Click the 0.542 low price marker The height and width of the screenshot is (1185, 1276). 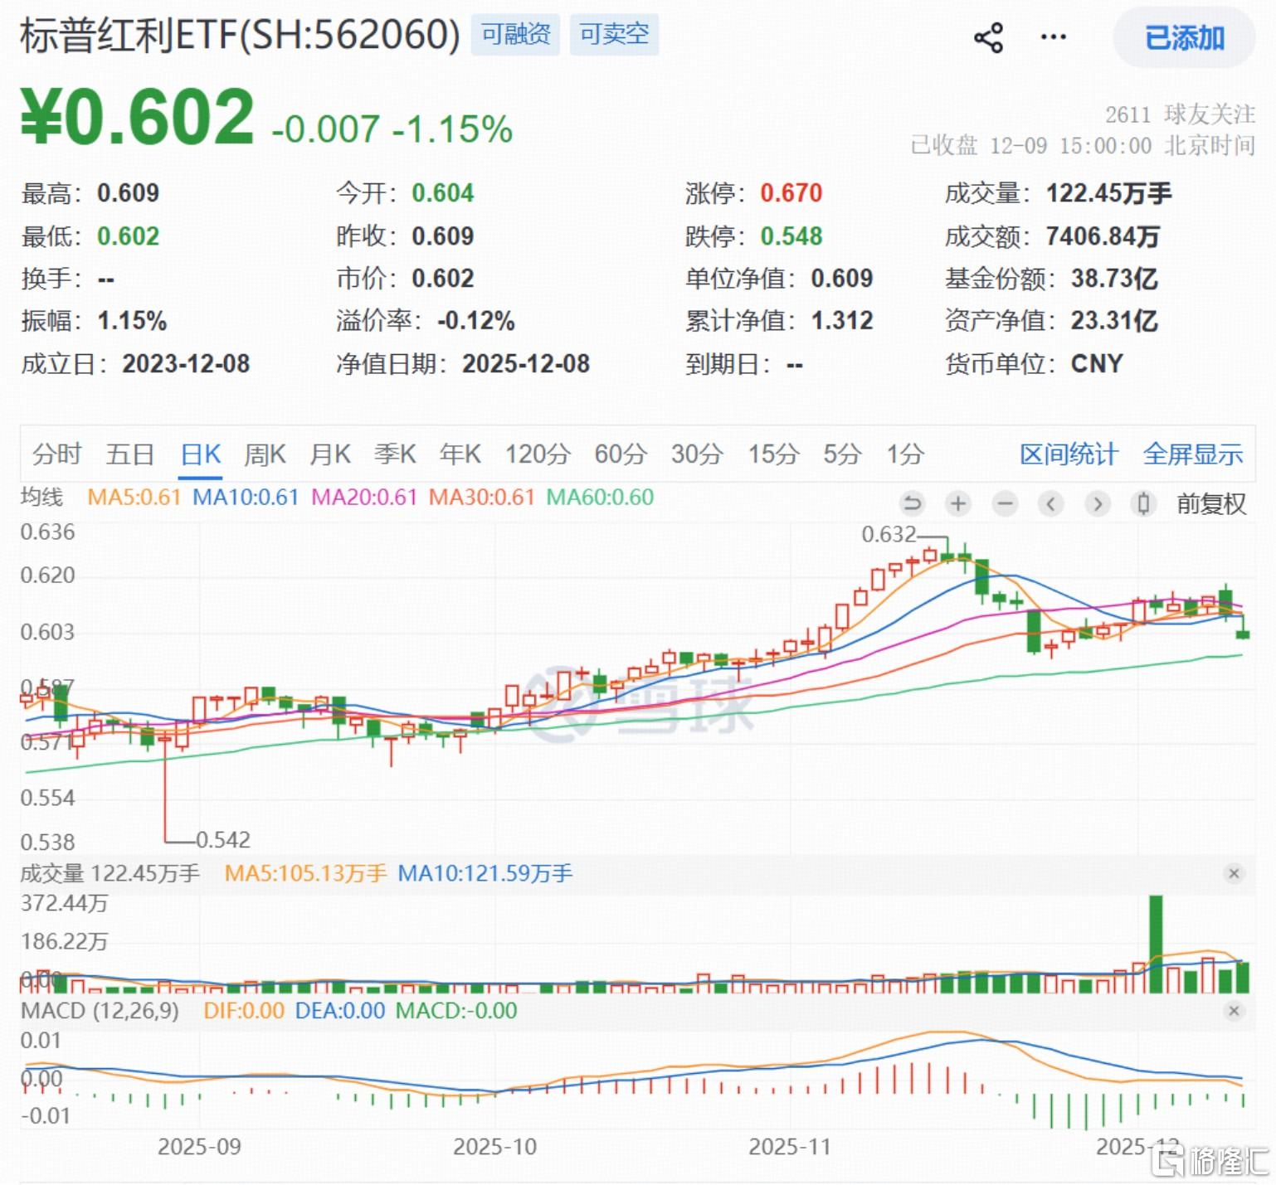(223, 840)
